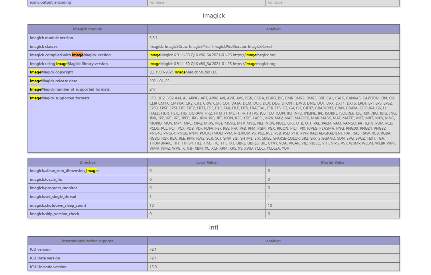Viewport: 431px width, 275px height.
Task: Select the 'imagick module version' row label
Action: coord(51,38)
